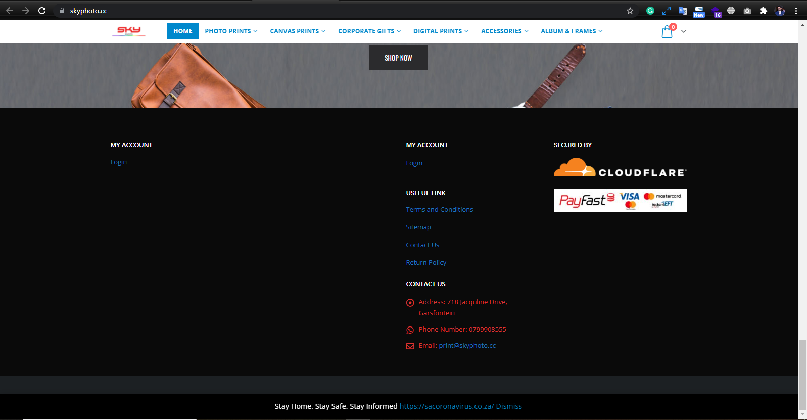Viewport: 807px width, 420px height.
Task: Expand the Photo Prints menu
Action: pyautogui.click(x=231, y=31)
